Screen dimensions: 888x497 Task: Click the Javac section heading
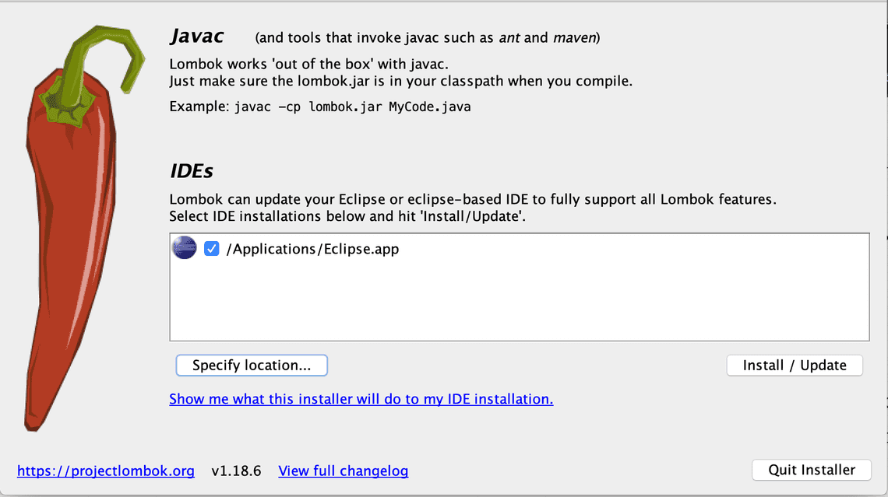(x=197, y=36)
